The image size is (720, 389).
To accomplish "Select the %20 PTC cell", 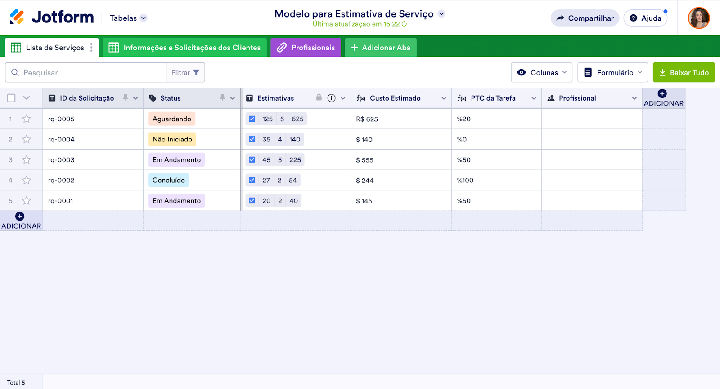I will pos(496,119).
